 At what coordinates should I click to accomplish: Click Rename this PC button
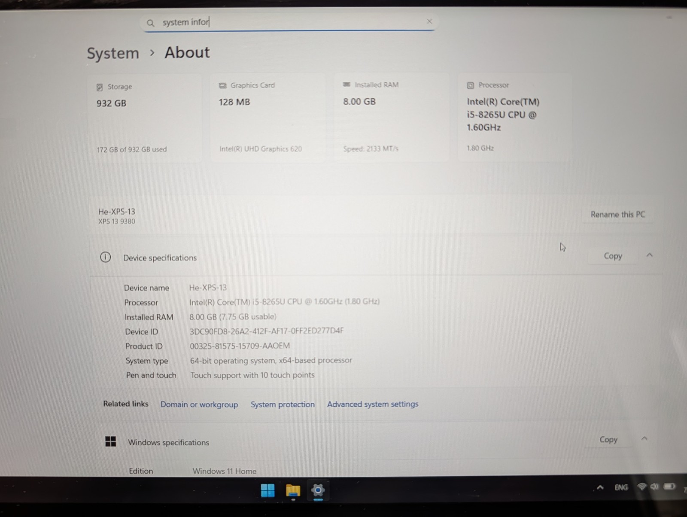point(617,214)
